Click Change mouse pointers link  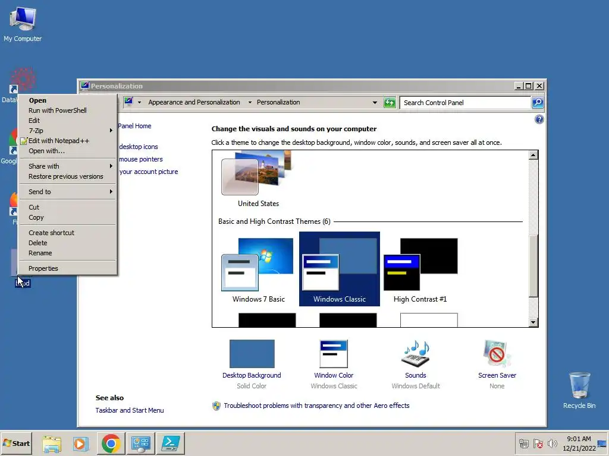(x=140, y=159)
